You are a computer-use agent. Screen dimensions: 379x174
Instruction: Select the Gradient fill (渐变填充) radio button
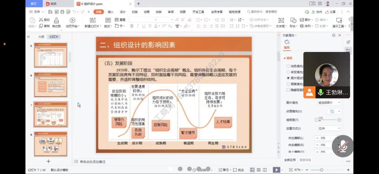coord(288,72)
